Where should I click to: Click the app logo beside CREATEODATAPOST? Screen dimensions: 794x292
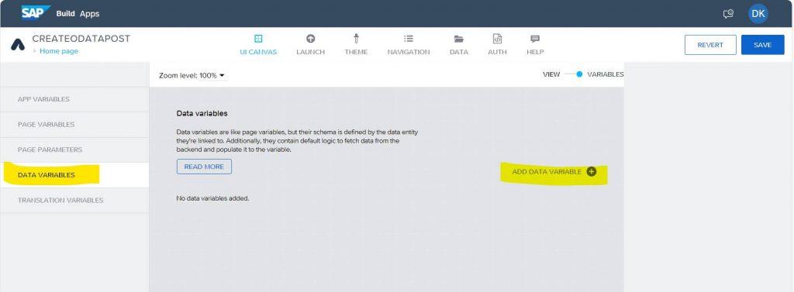18,44
